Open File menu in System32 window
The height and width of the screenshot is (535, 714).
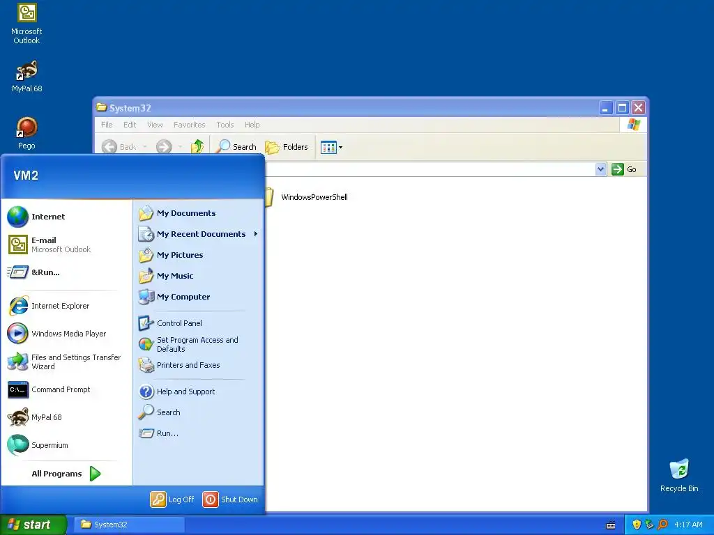tap(107, 125)
